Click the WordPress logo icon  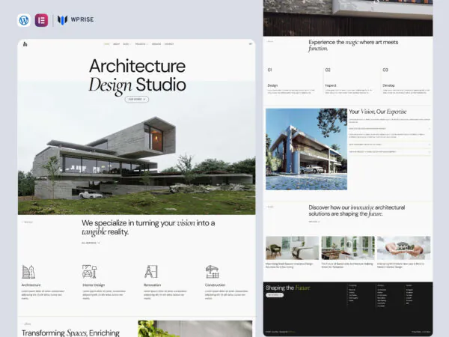[24, 21]
